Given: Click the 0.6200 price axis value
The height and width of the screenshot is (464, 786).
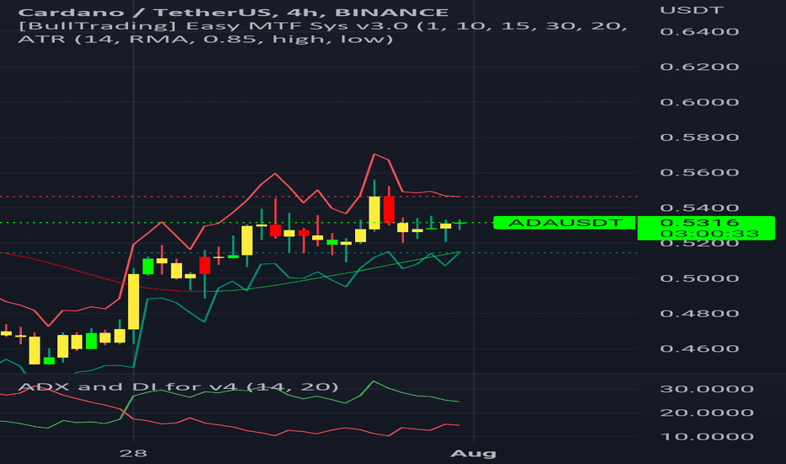Looking at the screenshot, I should click(699, 67).
